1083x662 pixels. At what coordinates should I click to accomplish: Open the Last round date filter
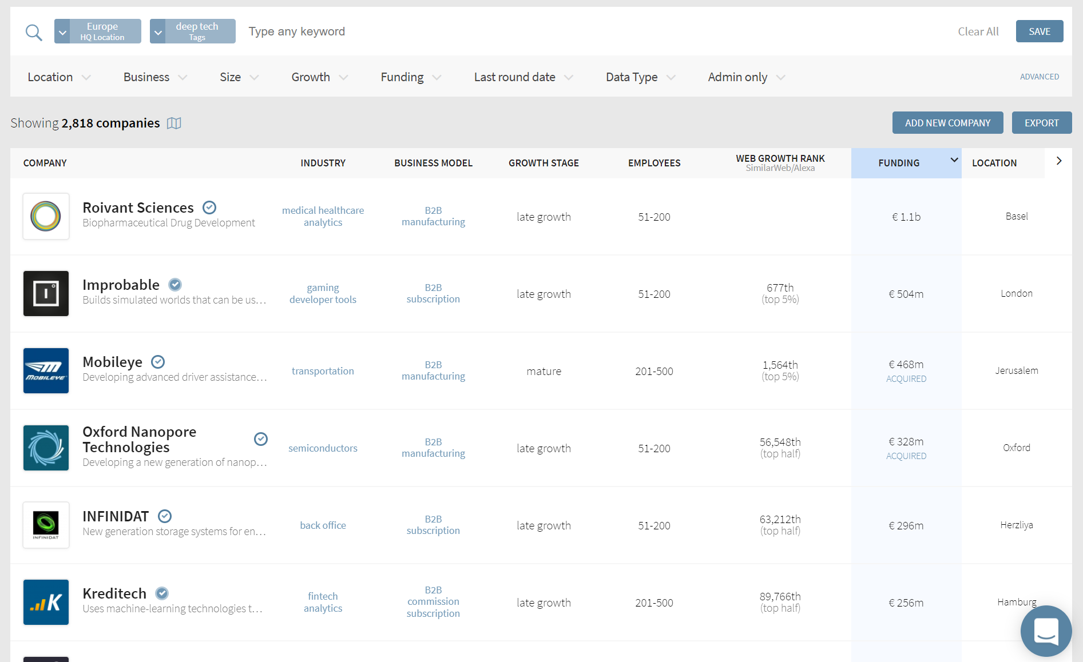coord(523,77)
